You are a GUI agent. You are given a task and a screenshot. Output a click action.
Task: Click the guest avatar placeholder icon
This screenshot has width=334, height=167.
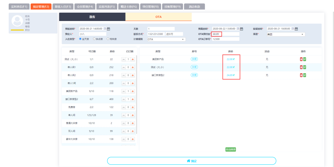pyautogui.click(x=17, y=21)
